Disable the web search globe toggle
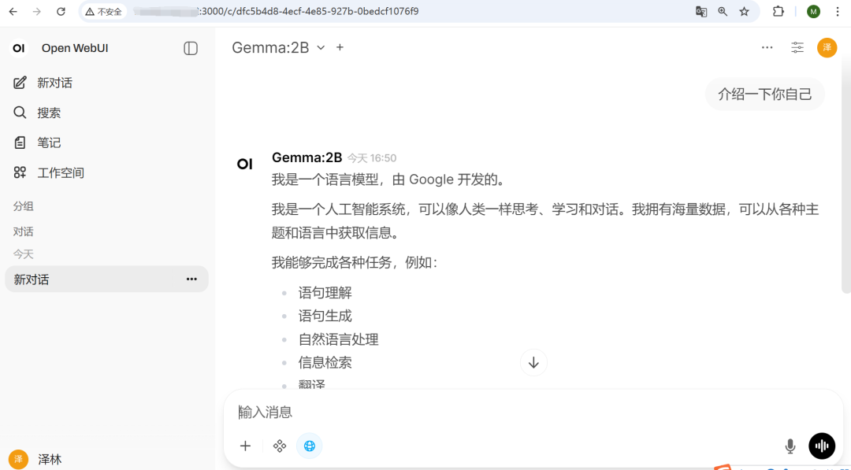The width and height of the screenshot is (851, 470). tap(309, 446)
